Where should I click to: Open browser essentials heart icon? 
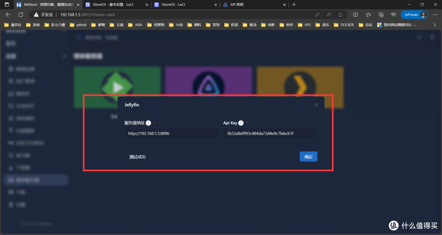point(394,15)
